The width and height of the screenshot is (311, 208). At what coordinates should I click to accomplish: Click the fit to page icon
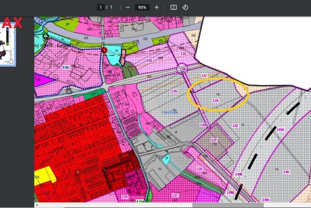[x=173, y=7]
